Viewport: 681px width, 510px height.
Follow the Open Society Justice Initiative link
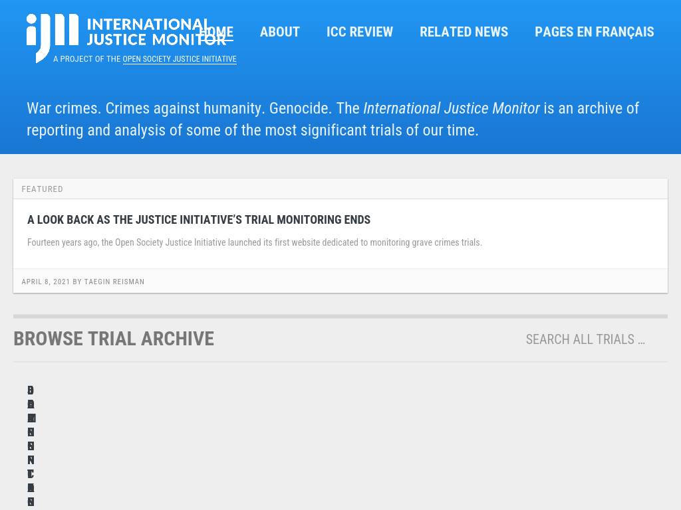point(180,59)
